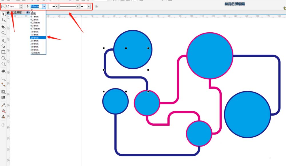Select the Shape edit tool
Image resolution: width=286 pixels, height=166 pixels.
3,20
